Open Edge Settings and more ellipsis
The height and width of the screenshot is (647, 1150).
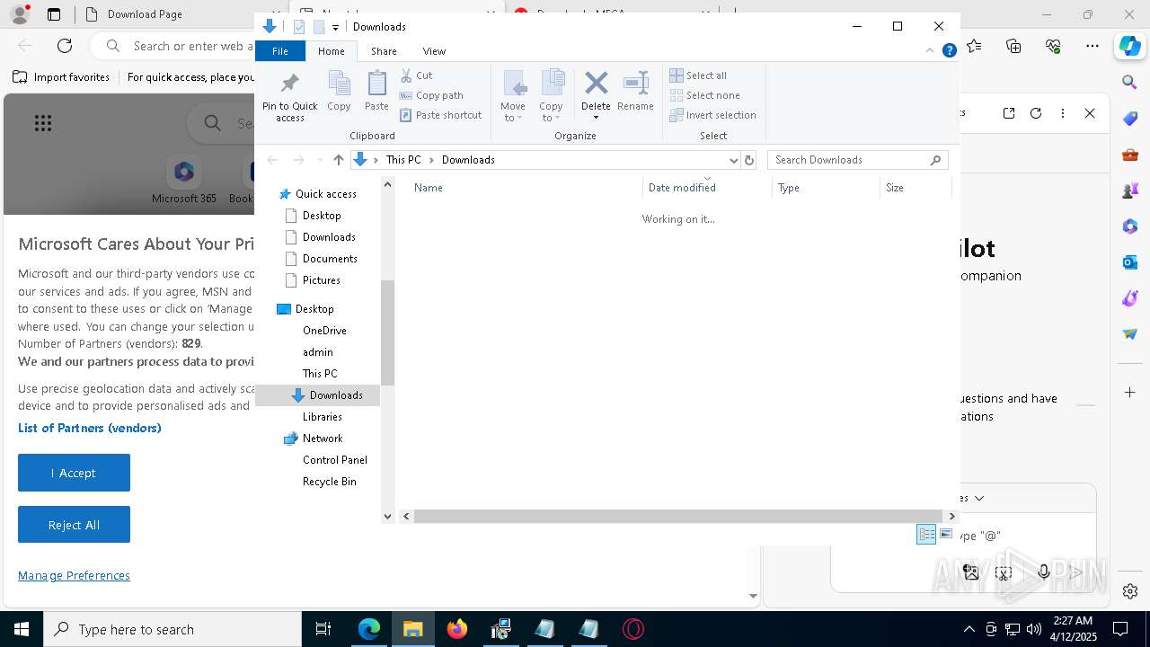click(1092, 46)
